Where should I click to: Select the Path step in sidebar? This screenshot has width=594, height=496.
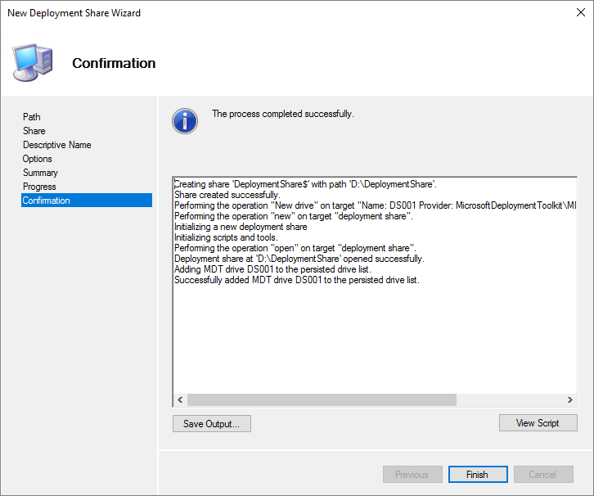tap(32, 117)
